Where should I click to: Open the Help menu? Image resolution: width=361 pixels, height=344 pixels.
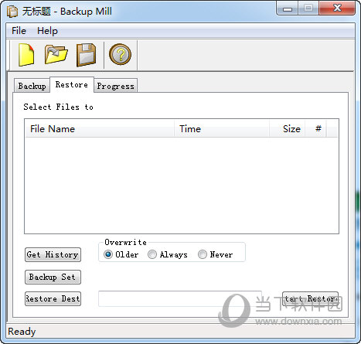[x=47, y=31]
